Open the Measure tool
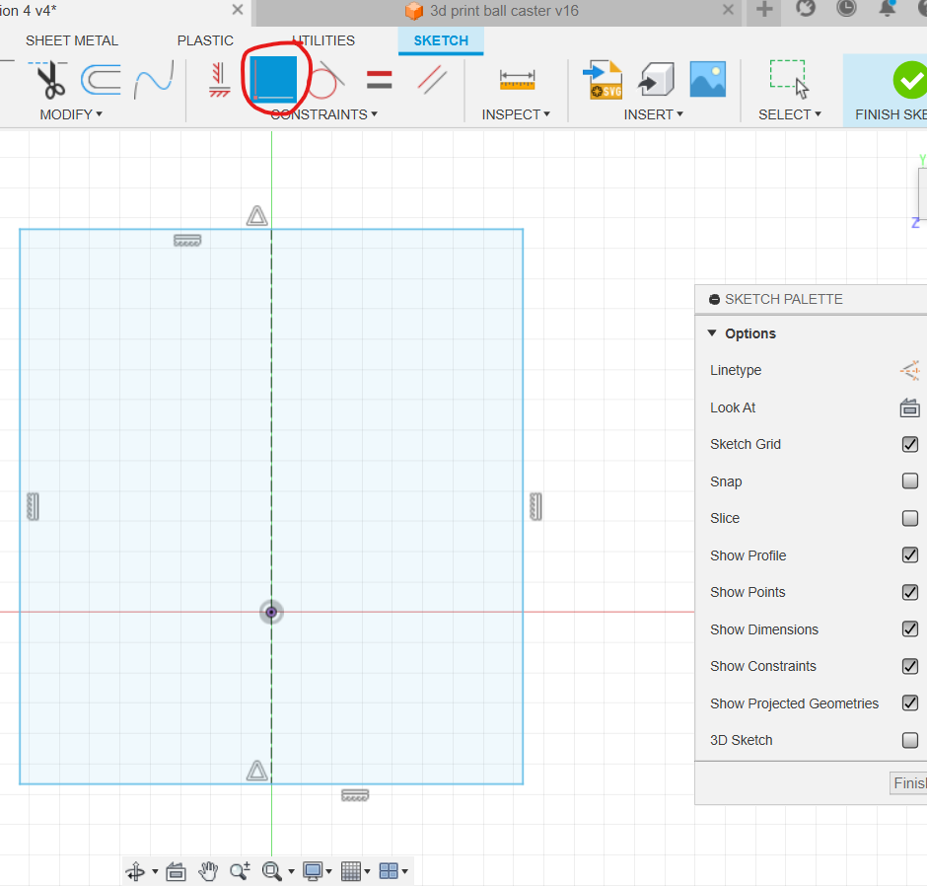This screenshot has height=886, width=927. coord(517,80)
